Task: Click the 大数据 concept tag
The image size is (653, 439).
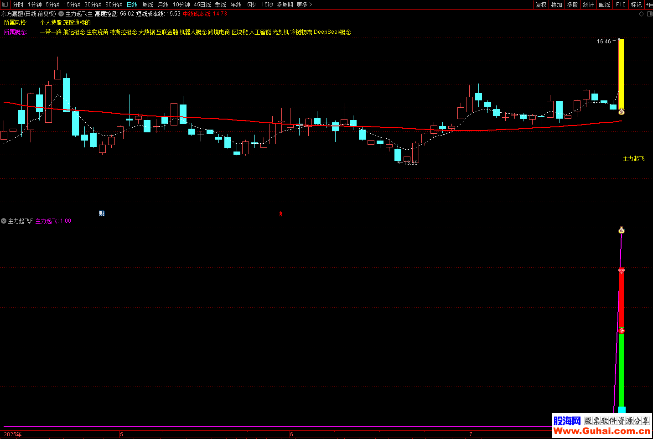Action: click(x=147, y=32)
